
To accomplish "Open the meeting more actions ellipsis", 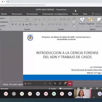I will click(50, 84).
